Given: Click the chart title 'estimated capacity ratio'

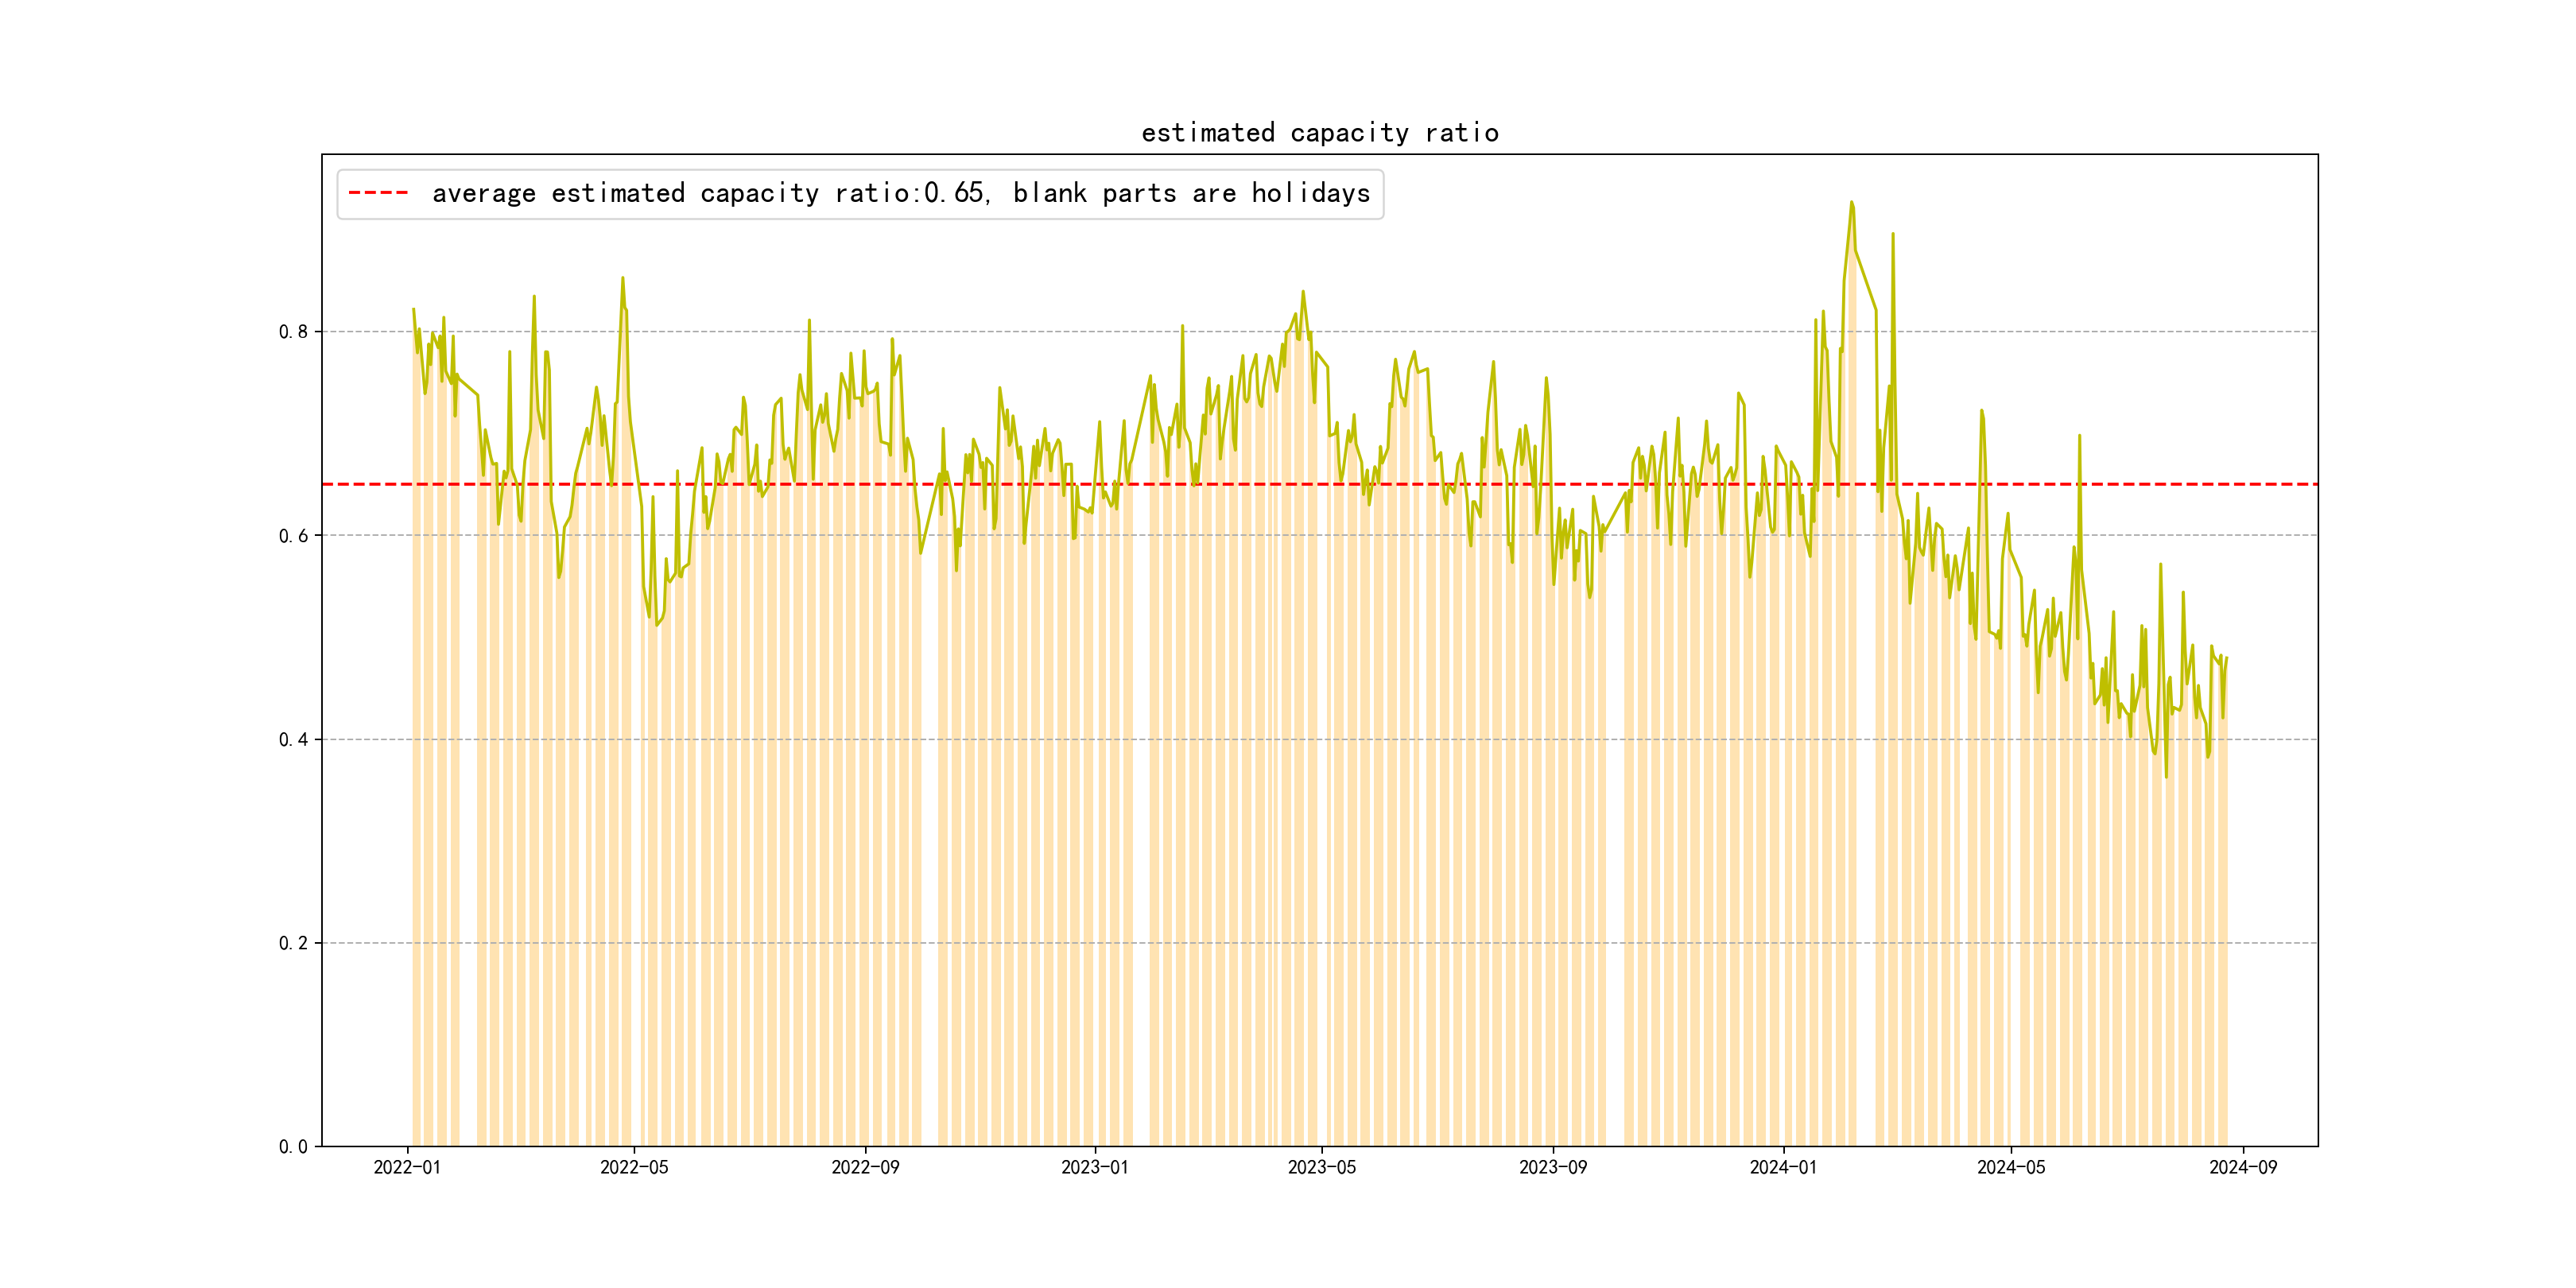Looking at the screenshot, I should click(1319, 132).
